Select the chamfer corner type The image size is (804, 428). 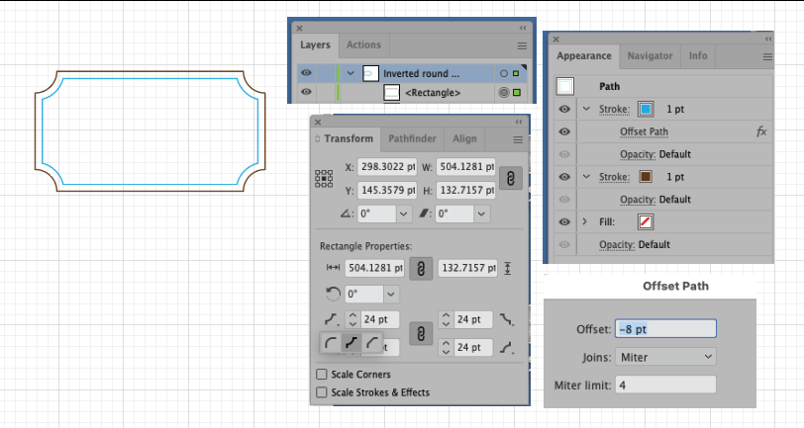372,343
